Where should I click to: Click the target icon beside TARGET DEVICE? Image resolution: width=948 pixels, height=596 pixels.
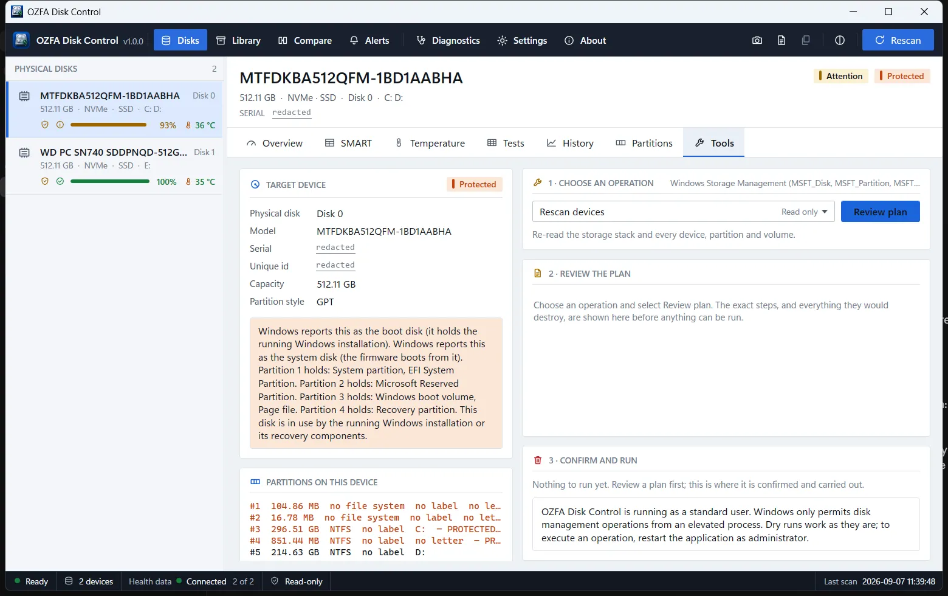tap(255, 185)
